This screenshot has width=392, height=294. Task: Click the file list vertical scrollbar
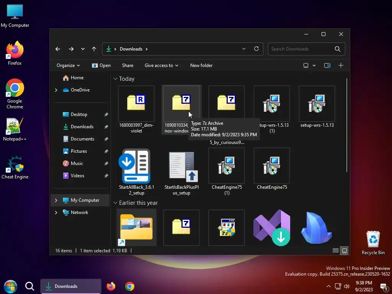(x=347, y=125)
